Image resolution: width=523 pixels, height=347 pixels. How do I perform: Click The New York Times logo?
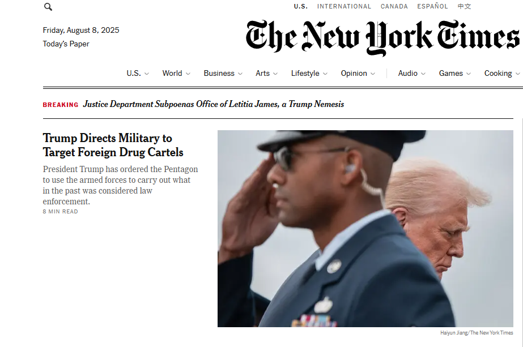pos(382,37)
